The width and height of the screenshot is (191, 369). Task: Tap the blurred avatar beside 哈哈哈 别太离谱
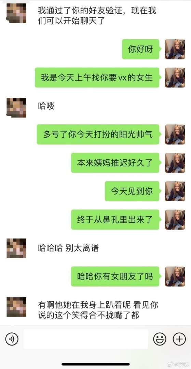click(x=16, y=248)
